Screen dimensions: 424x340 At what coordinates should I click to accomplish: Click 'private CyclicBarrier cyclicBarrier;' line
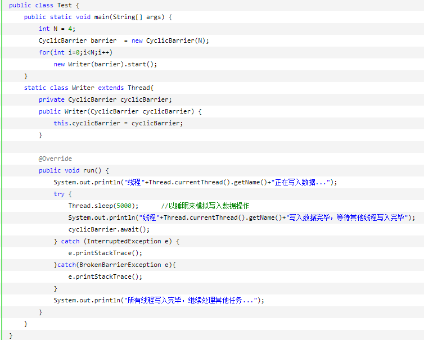(x=105, y=99)
